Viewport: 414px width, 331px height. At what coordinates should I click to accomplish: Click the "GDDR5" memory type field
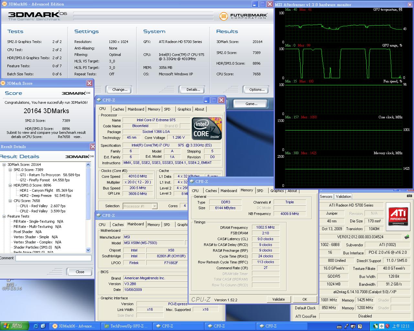pos(334,277)
